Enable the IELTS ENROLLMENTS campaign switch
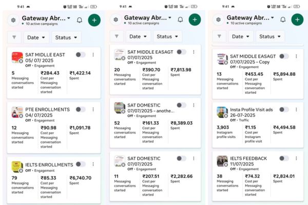This screenshot has height=205, width=308. click(81, 164)
